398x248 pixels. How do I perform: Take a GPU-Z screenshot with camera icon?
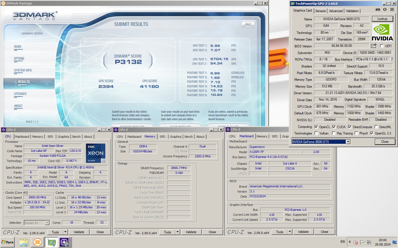tap(378, 10)
